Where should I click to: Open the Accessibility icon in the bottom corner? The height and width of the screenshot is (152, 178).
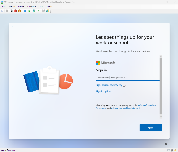click(166, 144)
